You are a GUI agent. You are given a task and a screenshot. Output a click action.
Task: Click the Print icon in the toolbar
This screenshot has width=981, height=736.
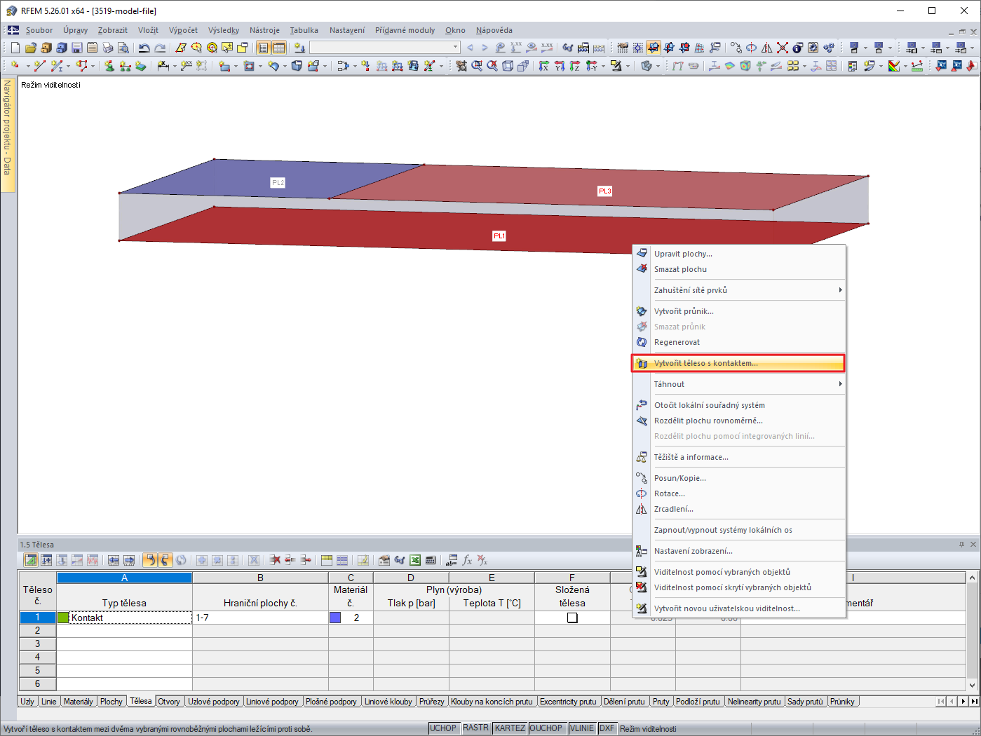coord(107,48)
